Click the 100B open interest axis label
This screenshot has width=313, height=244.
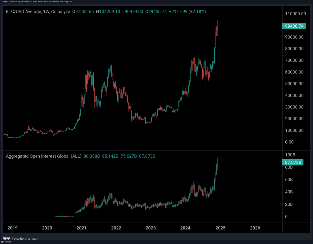(290, 155)
